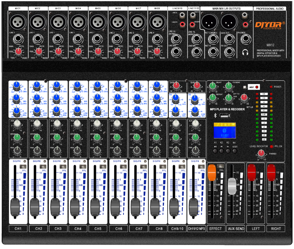Click the MIC5 red GAIN knob
Screen dimensions: 294x249
pos(98,51)
